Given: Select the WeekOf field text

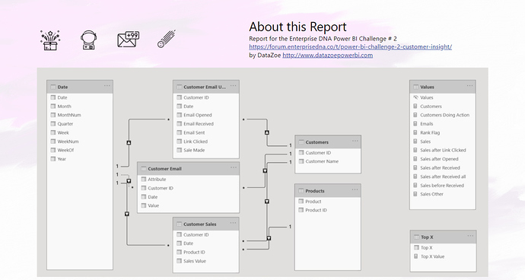Looking at the screenshot, I should (x=65, y=150).
